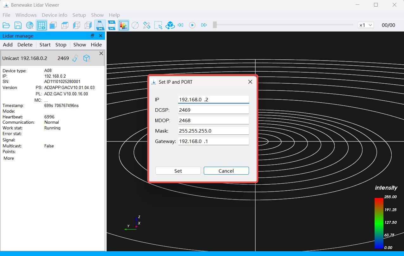The height and width of the screenshot is (256, 404).
Task: Click the chain link icon beside 2469
Action: tap(75, 58)
